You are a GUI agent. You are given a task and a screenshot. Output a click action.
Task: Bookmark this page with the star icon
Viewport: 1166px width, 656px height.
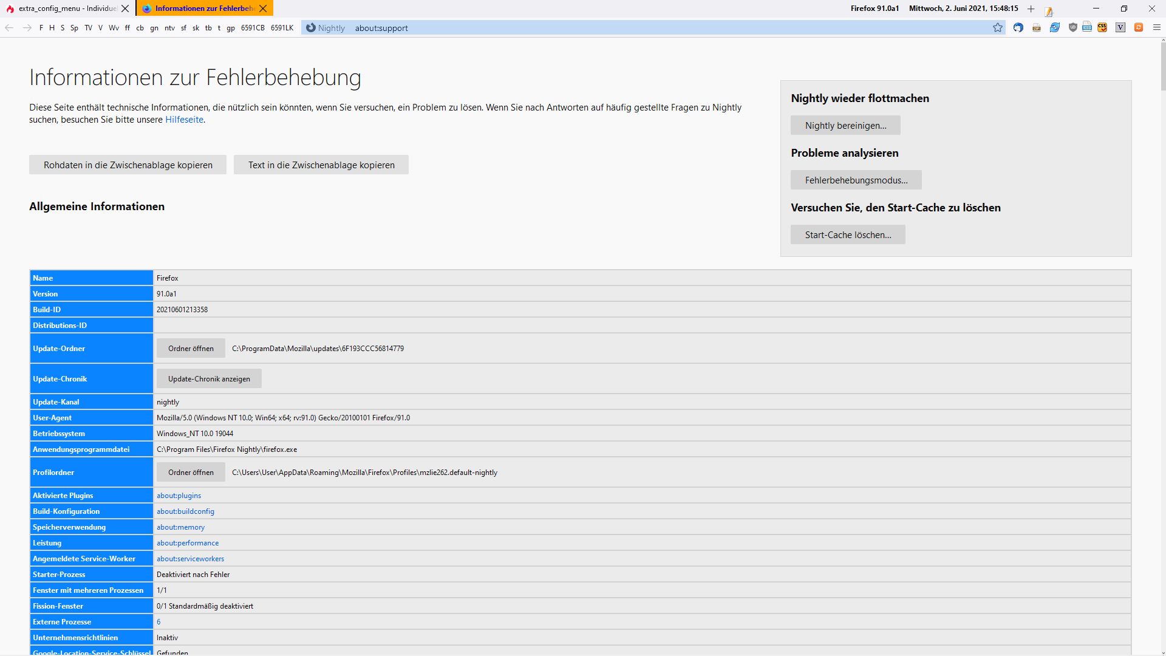(x=998, y=27)
